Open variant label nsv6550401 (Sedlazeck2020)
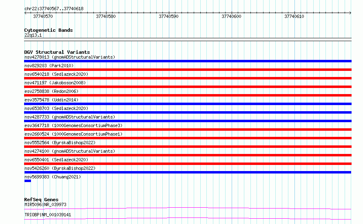Image resolution: width=363 pixels, height=224 pixels. [x=56, y=160]
